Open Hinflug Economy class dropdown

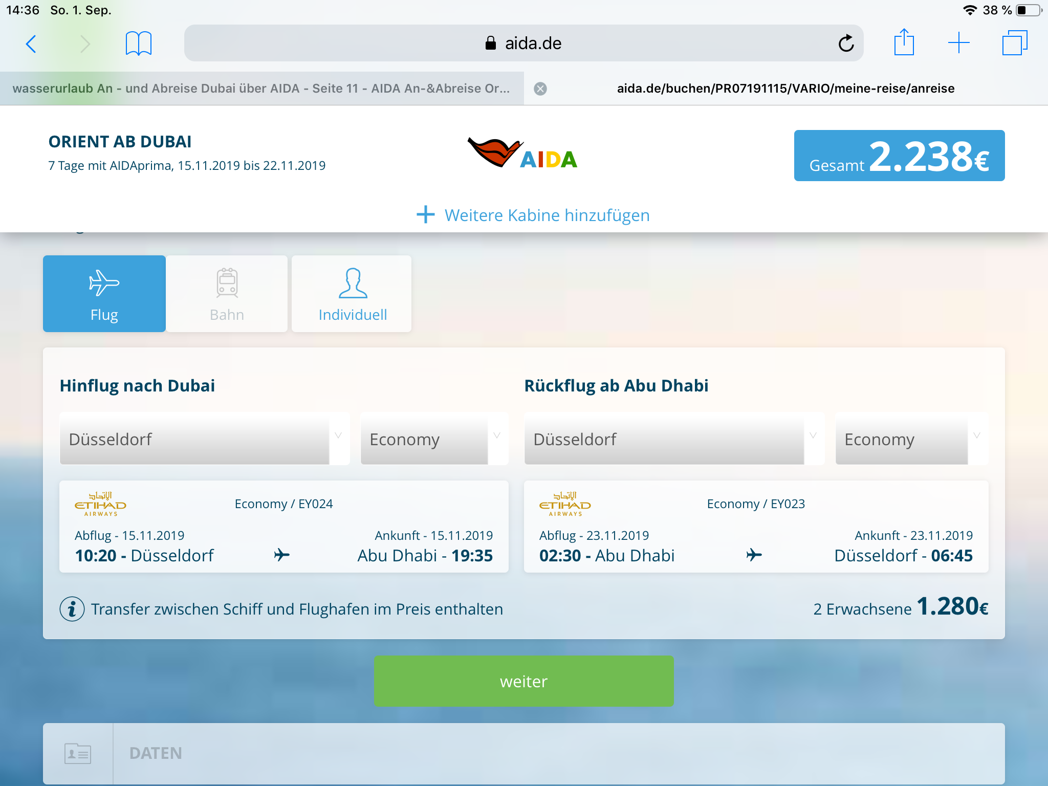click(434, 439)
